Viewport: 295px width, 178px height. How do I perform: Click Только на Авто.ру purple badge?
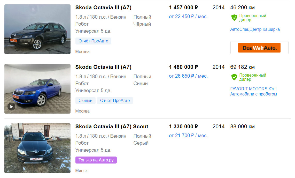96,160
